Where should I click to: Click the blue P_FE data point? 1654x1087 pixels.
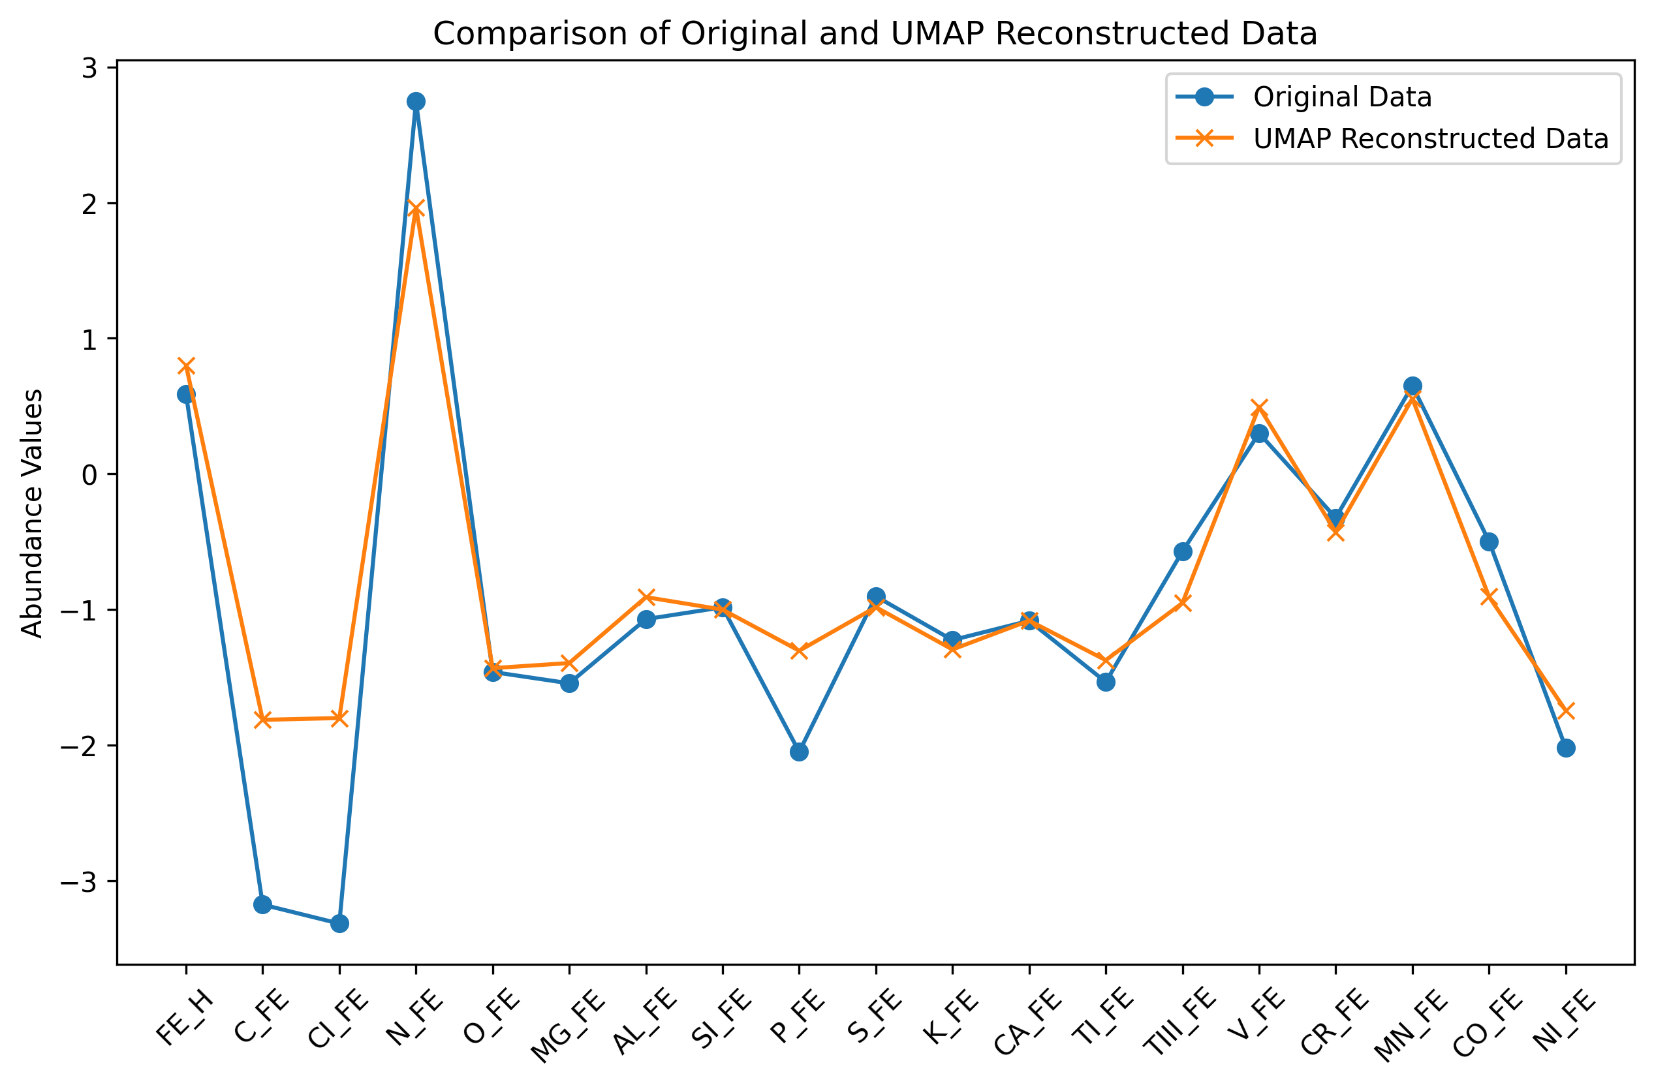[799, 752]
